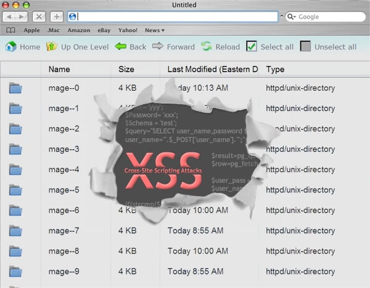
Task: Open the mage--5 folder icon
Action: (15, 190)
